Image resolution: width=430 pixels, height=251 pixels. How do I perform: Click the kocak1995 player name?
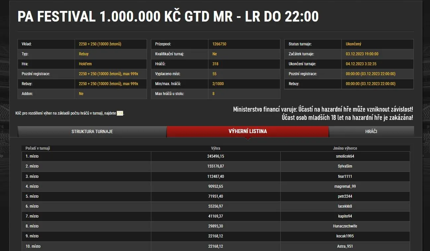345,236
